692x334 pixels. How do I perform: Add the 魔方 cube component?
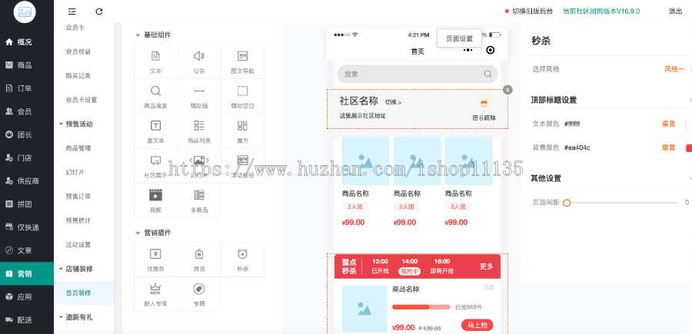[x=242, y=131]
